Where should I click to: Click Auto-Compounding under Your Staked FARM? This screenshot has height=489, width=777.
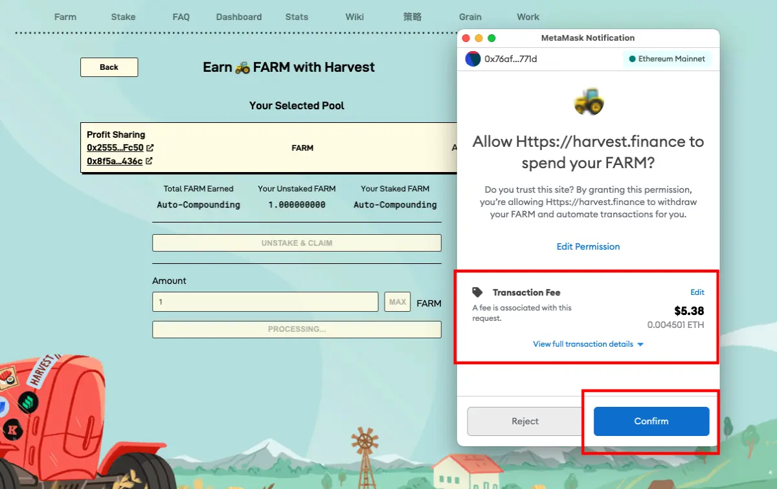(395, 204)
